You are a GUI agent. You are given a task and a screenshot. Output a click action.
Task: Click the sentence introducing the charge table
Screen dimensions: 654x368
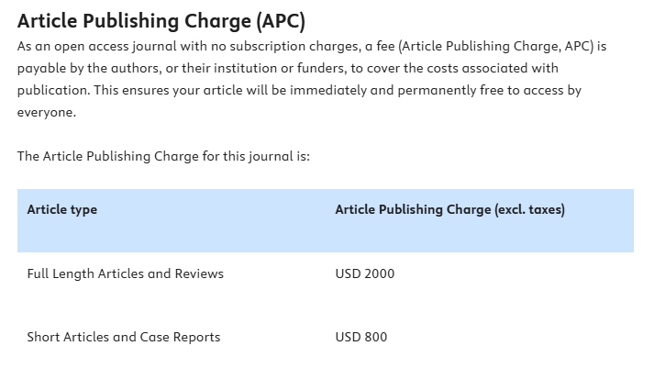164,156
